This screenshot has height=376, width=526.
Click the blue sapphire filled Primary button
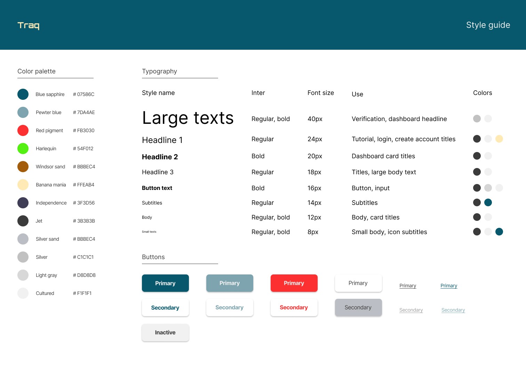[x=165, y=283]
